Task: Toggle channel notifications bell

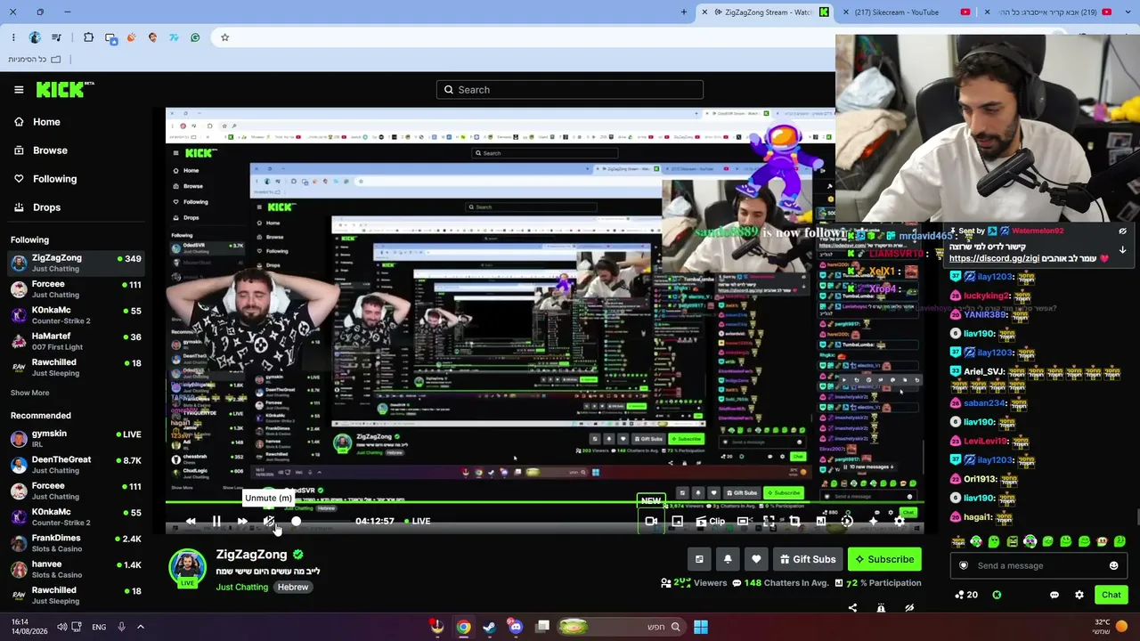Action: (x=728, y=559)
